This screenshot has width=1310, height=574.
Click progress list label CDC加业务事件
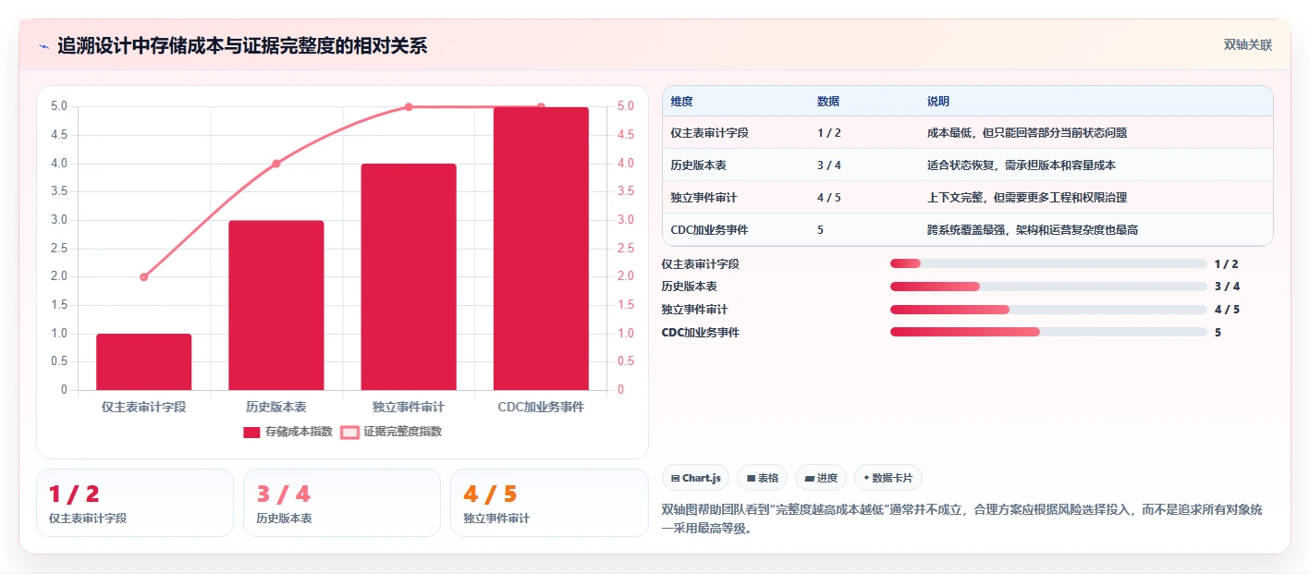click(x=701, y=332)
